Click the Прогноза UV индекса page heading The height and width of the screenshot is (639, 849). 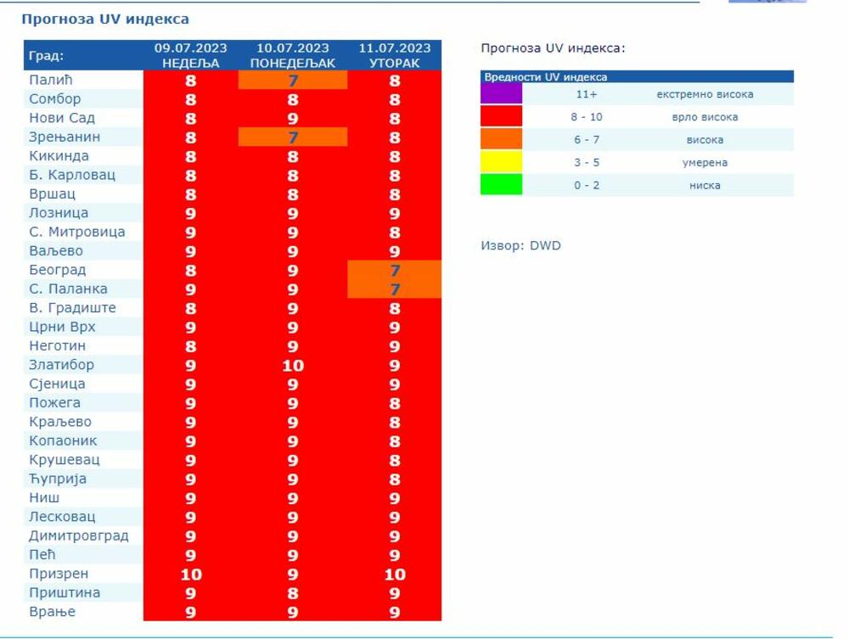pyautogui.click(x=105, y=19)
